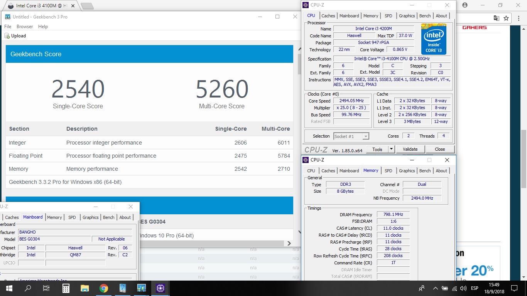Open SPD tab in top CPU-Z window
Image resolution: width=527 pixels, height=296 pixels.
[x=388, y=16]
